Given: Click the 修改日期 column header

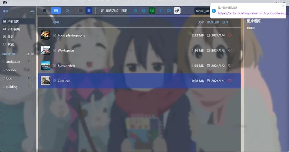Looking at the screenshot, I should [213, 22].
